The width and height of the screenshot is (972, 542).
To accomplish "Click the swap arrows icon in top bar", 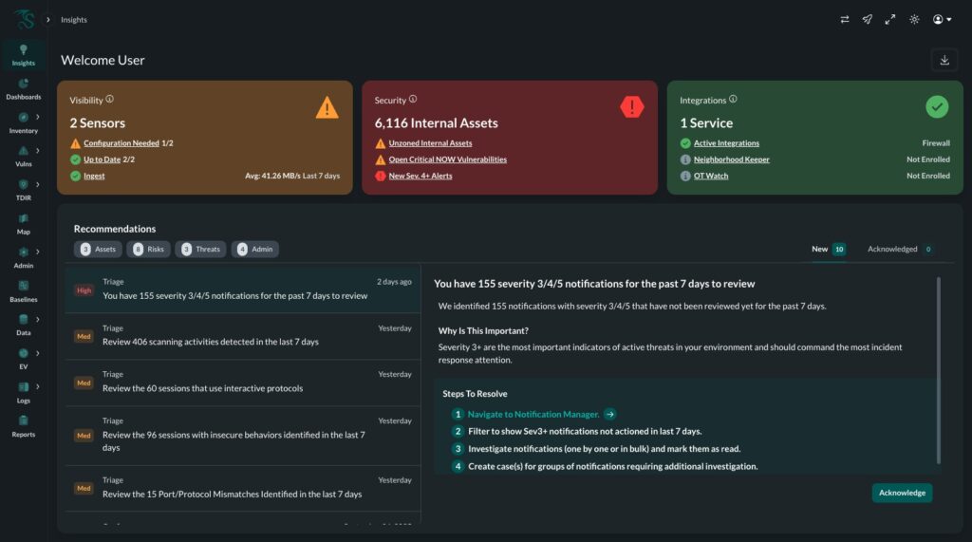I will (x=845, y=19).
